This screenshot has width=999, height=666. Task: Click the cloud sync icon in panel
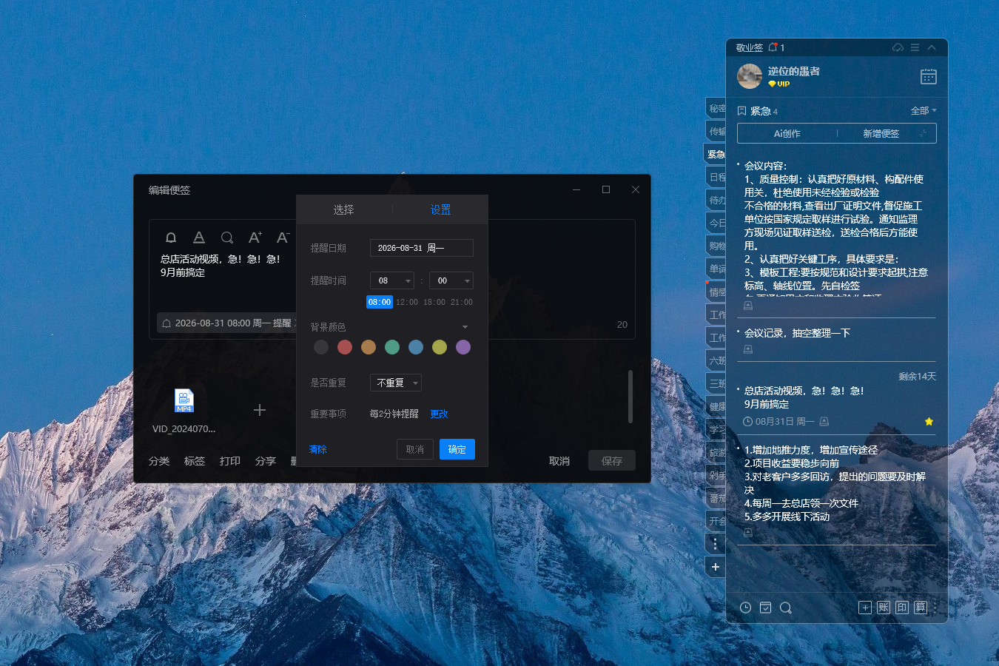898,47
